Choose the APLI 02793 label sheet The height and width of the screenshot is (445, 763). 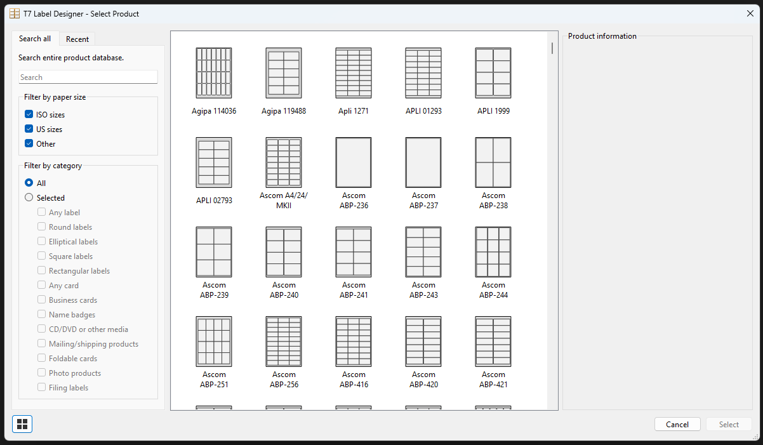[x=214, y=163]
